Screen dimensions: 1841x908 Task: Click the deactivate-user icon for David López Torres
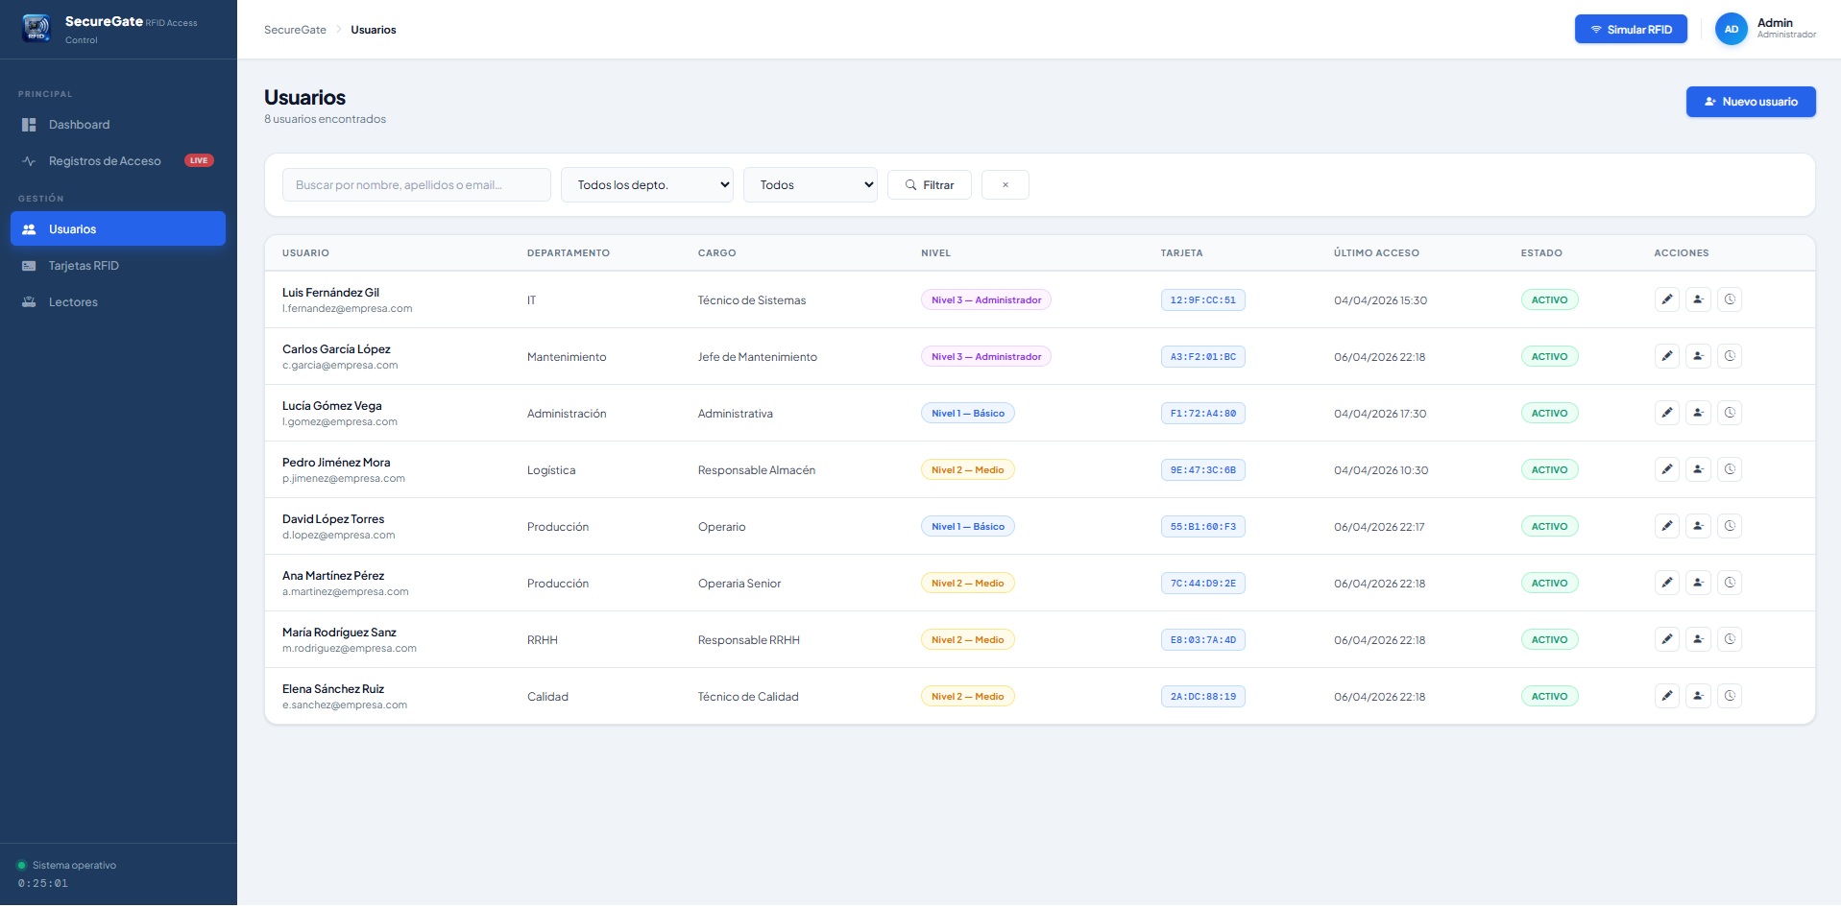pos(1698,526)
